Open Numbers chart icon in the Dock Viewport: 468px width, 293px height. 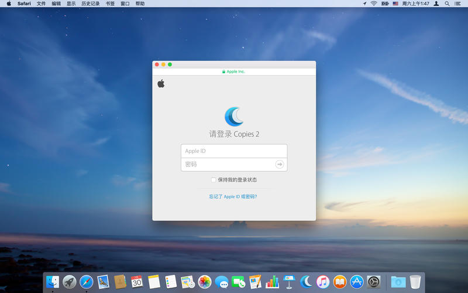(272, 282)
